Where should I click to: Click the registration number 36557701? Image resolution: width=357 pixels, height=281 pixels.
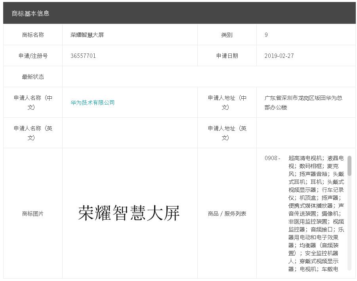pos(83,56)
